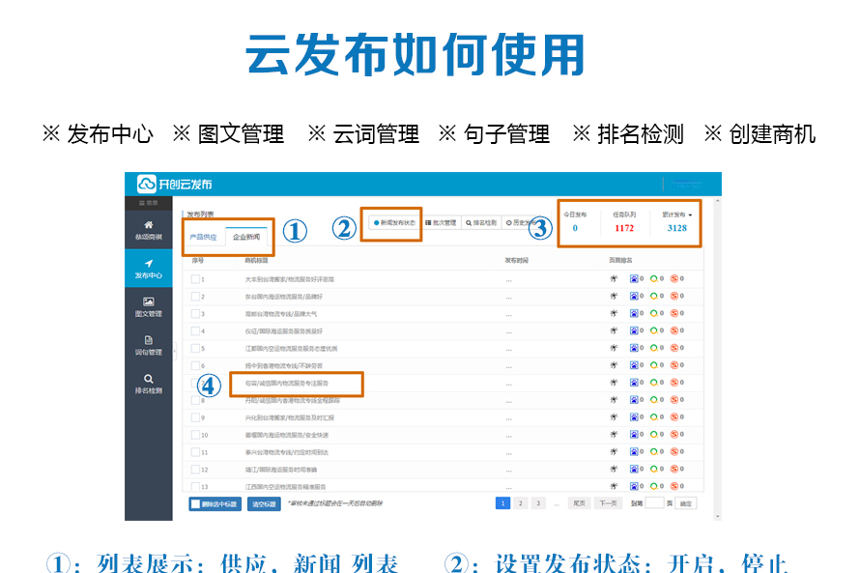
Task: Open 图文管理 in the sidebar
Action: [x=148, y=307]
